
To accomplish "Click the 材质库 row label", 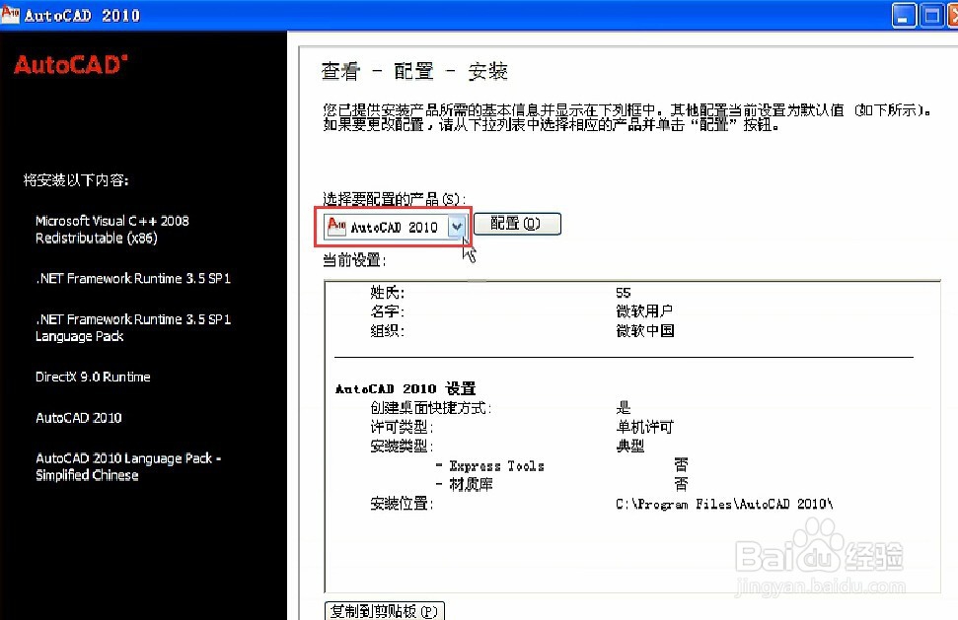I will 465,485.
